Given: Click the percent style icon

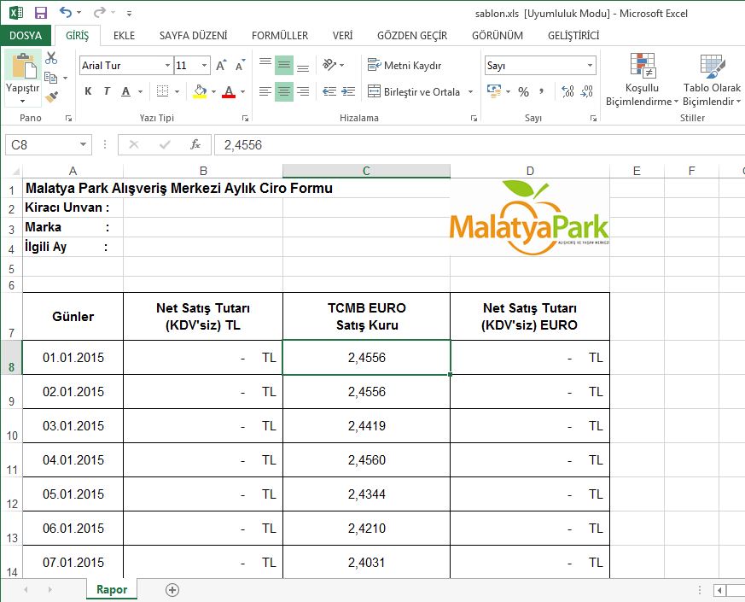Looking at the screenshot, I should click(x=523, y=92).
